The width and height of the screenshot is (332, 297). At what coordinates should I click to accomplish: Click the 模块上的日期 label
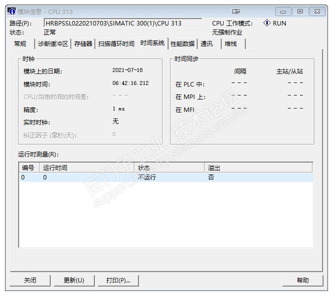pos(43,71)
